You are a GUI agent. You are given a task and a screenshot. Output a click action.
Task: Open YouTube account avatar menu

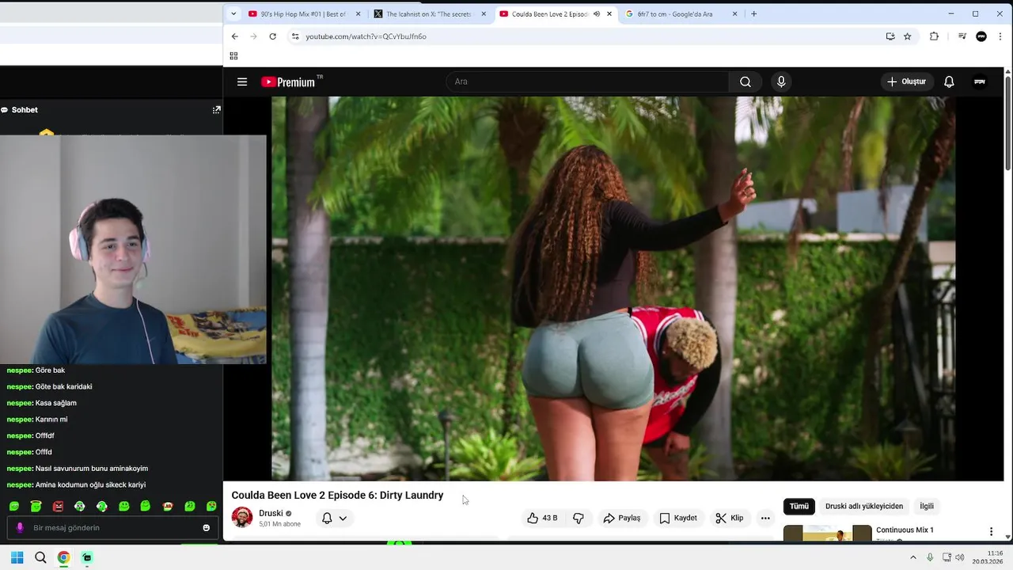(x=980, y=82)
